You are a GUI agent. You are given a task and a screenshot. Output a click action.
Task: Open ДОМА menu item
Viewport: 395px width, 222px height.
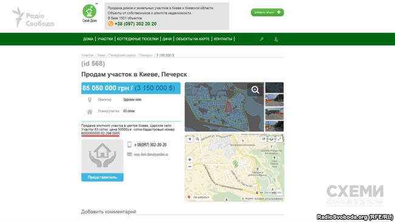(88, 39)
